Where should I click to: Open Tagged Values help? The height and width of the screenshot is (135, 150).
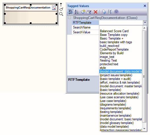[x=116, y=12]
